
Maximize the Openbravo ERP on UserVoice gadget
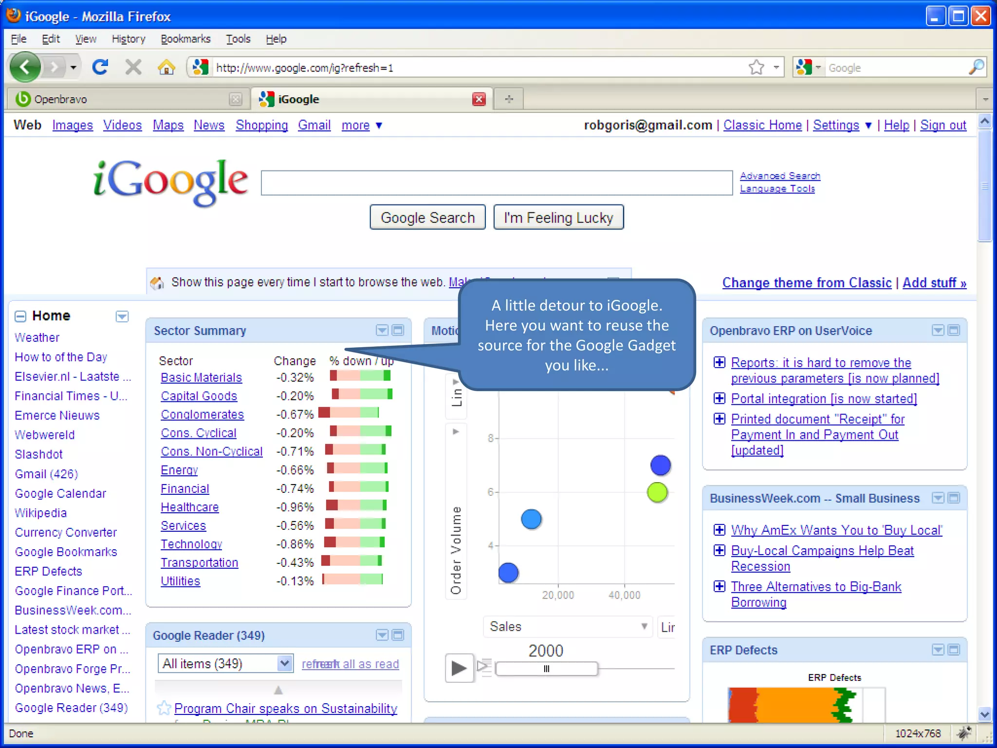pyautogui.click(x=954, y=331)
